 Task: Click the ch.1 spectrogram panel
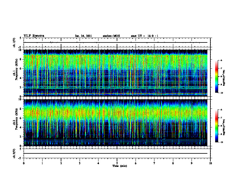[116, 73]
